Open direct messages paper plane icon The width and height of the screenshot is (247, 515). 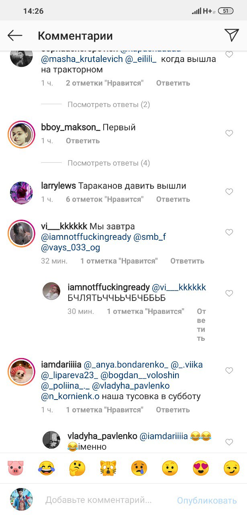tap(232, 35)
